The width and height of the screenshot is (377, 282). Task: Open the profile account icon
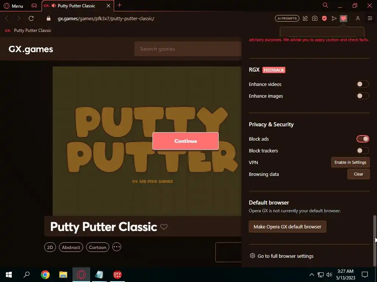[358, 18]
